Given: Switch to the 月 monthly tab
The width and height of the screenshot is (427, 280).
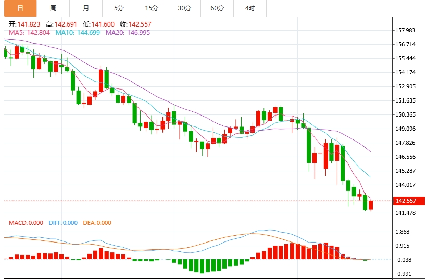Looking at the screenshot, I should pyautogui.click(x=86, y=8).
